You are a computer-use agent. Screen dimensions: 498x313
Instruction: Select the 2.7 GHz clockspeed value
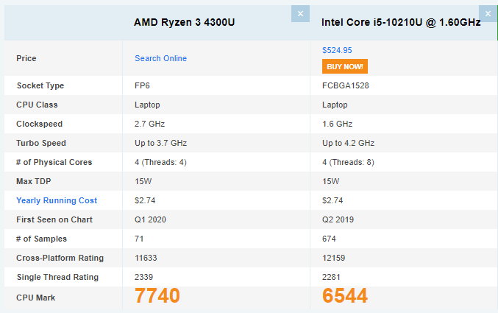[149, 124]
